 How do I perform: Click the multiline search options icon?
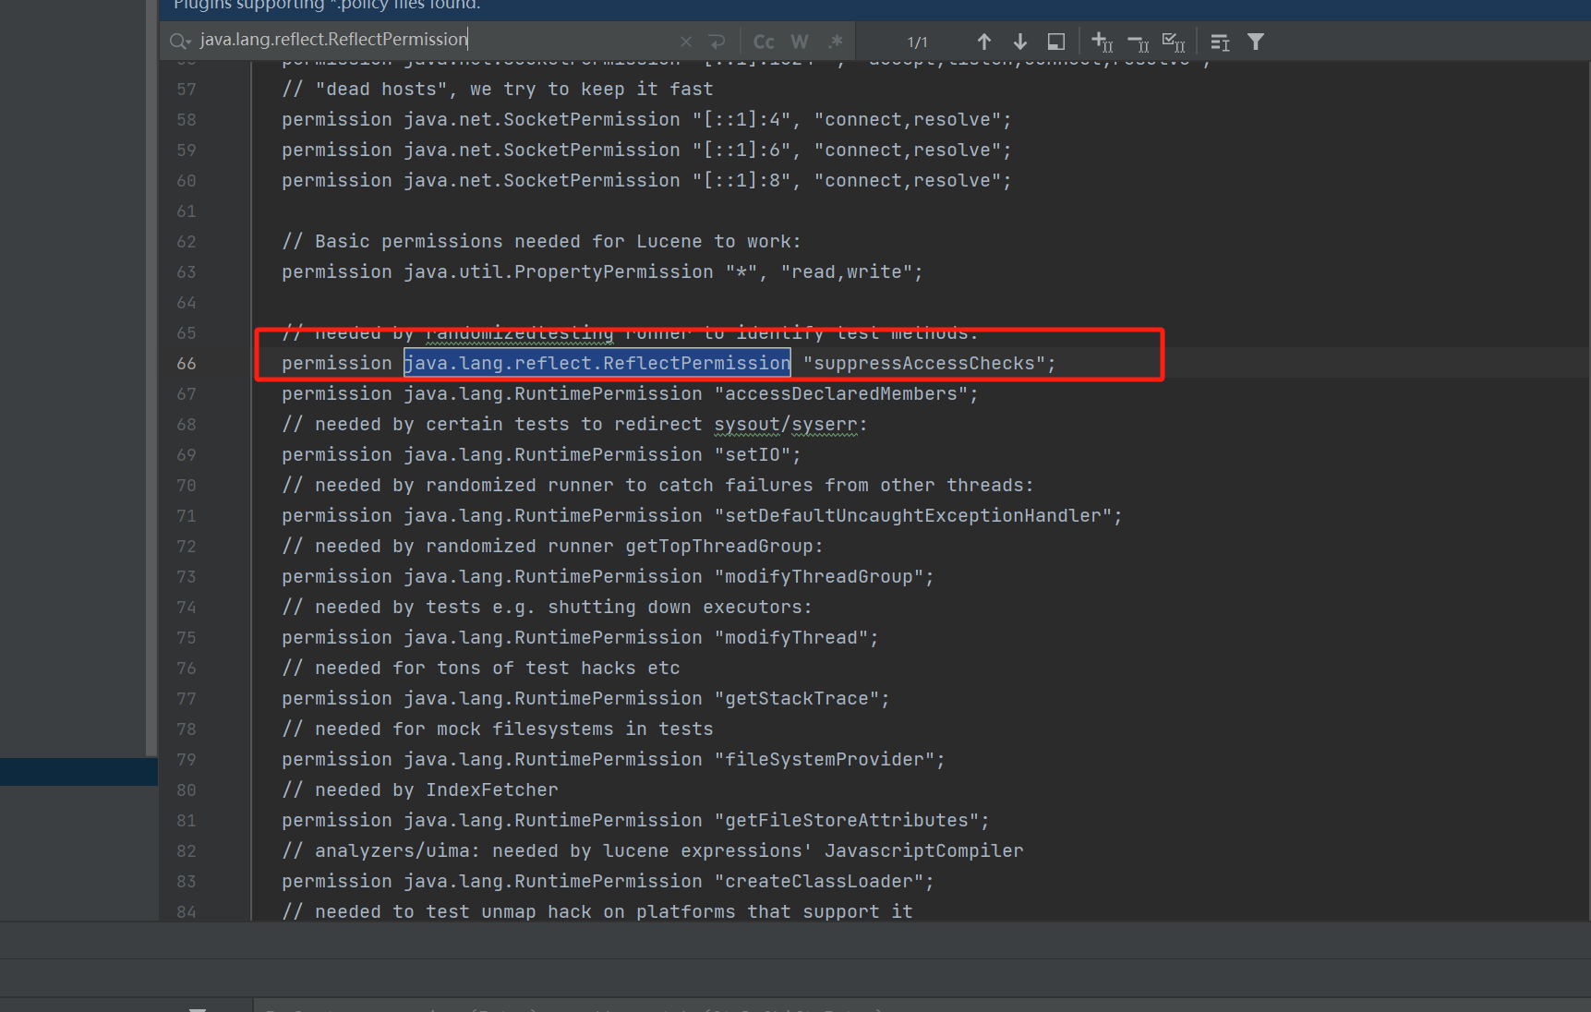click(1220, 42)
